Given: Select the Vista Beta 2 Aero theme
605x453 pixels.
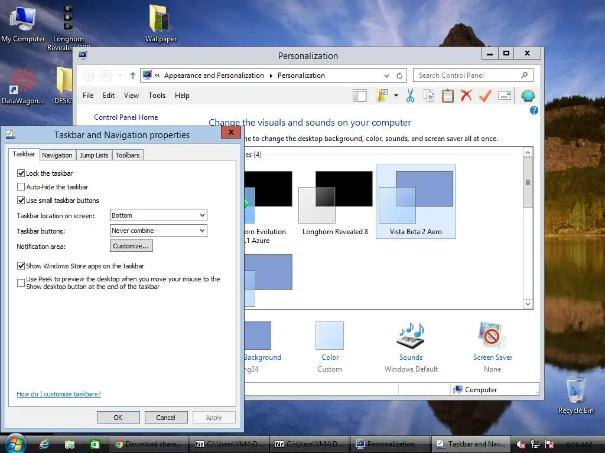Looking at the screenshot, I should [416, 202].
